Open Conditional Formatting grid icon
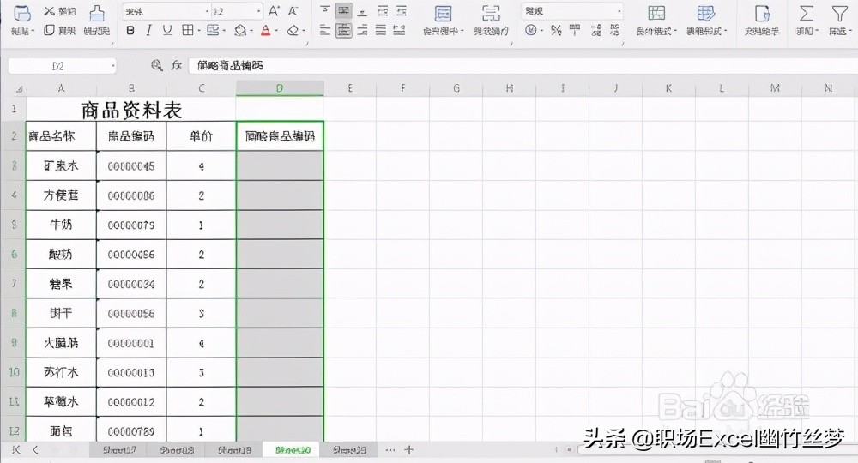 (656, 13)
